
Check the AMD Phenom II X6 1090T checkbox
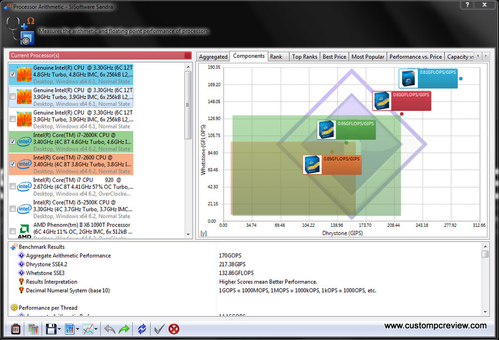click(12, 231)
